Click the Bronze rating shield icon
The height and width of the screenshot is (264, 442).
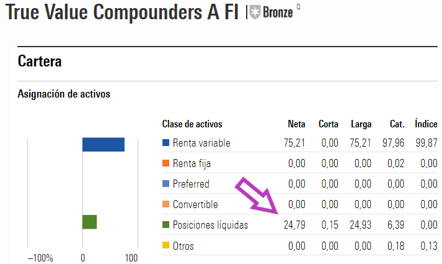[255, 12]
